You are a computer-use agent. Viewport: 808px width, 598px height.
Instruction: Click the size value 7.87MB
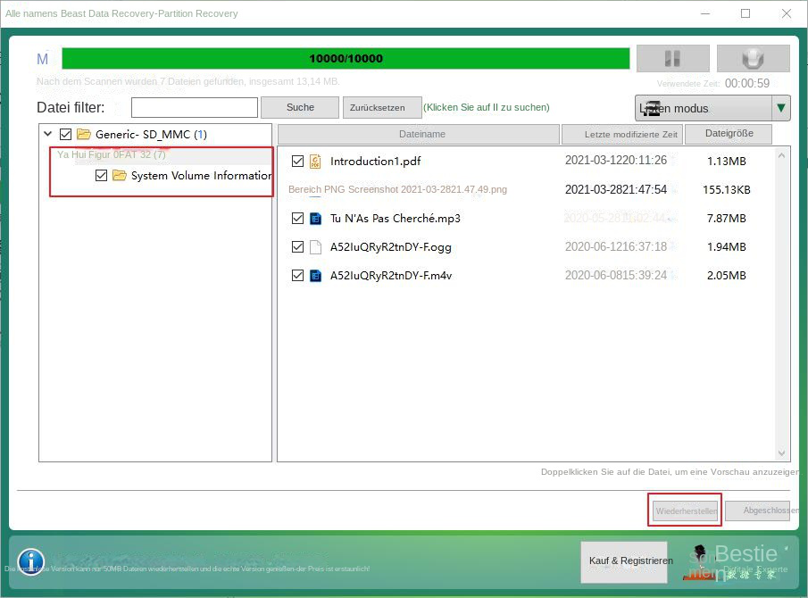[726, 219]
